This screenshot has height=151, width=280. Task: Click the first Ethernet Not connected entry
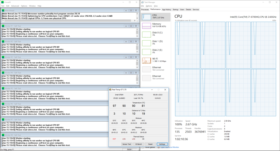pyautogui.click(x=156, y=69)
